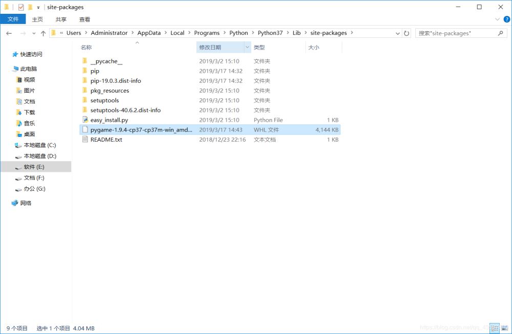The height and width of the screenshot is (334, 512).
Task: Open recent locations dropdown arrow
Action: click(34, 33)
